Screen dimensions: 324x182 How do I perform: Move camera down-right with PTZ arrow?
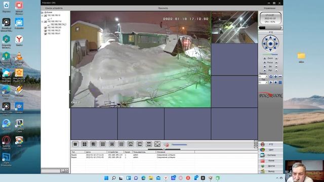(275, 48)
